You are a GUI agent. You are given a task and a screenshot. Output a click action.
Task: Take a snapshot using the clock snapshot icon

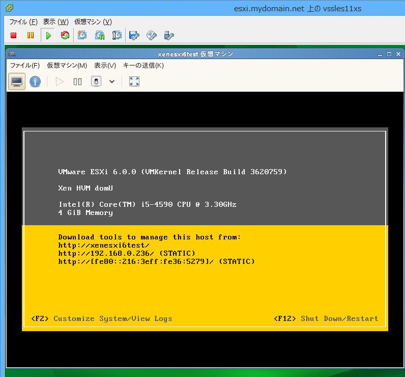[82, 35]
